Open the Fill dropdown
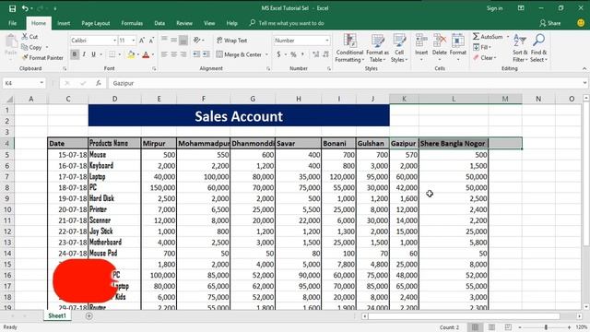 tap(482, 47)
